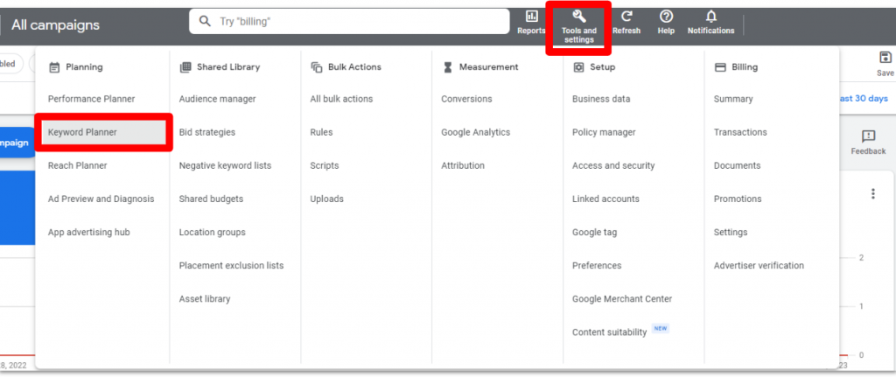896x377 pixels.
Task: Open the Notifications bell icon
Action: [710, 17]
